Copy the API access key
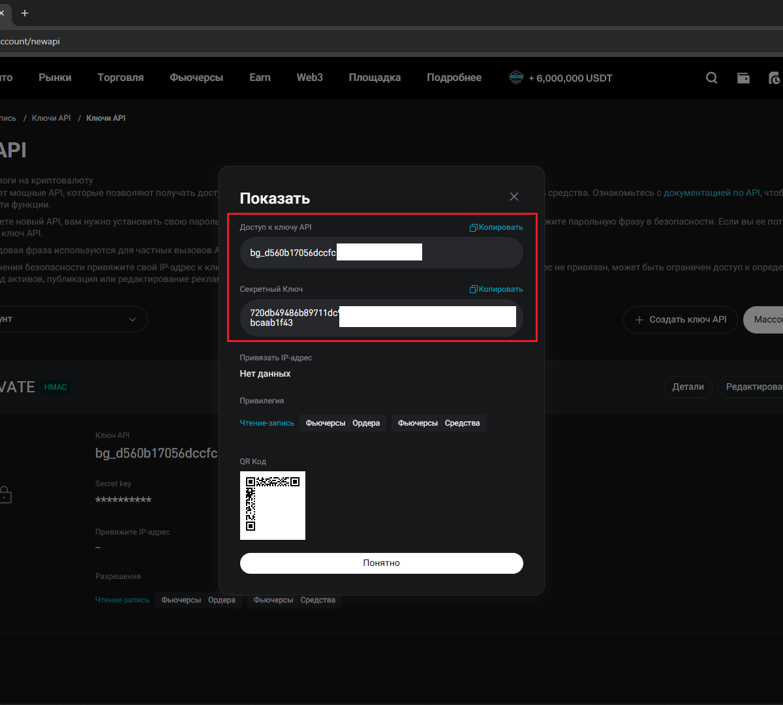The image size is (783, 705). [497, 227]
